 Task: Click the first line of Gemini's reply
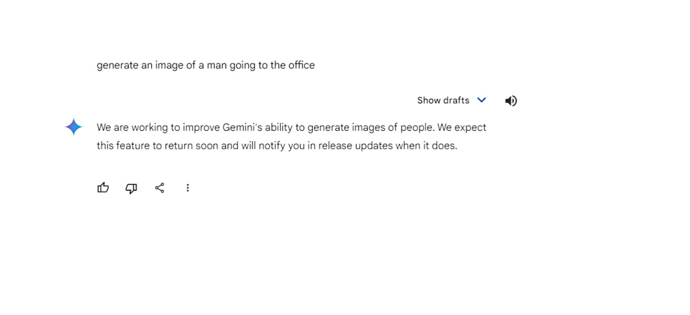pos(291,128)
